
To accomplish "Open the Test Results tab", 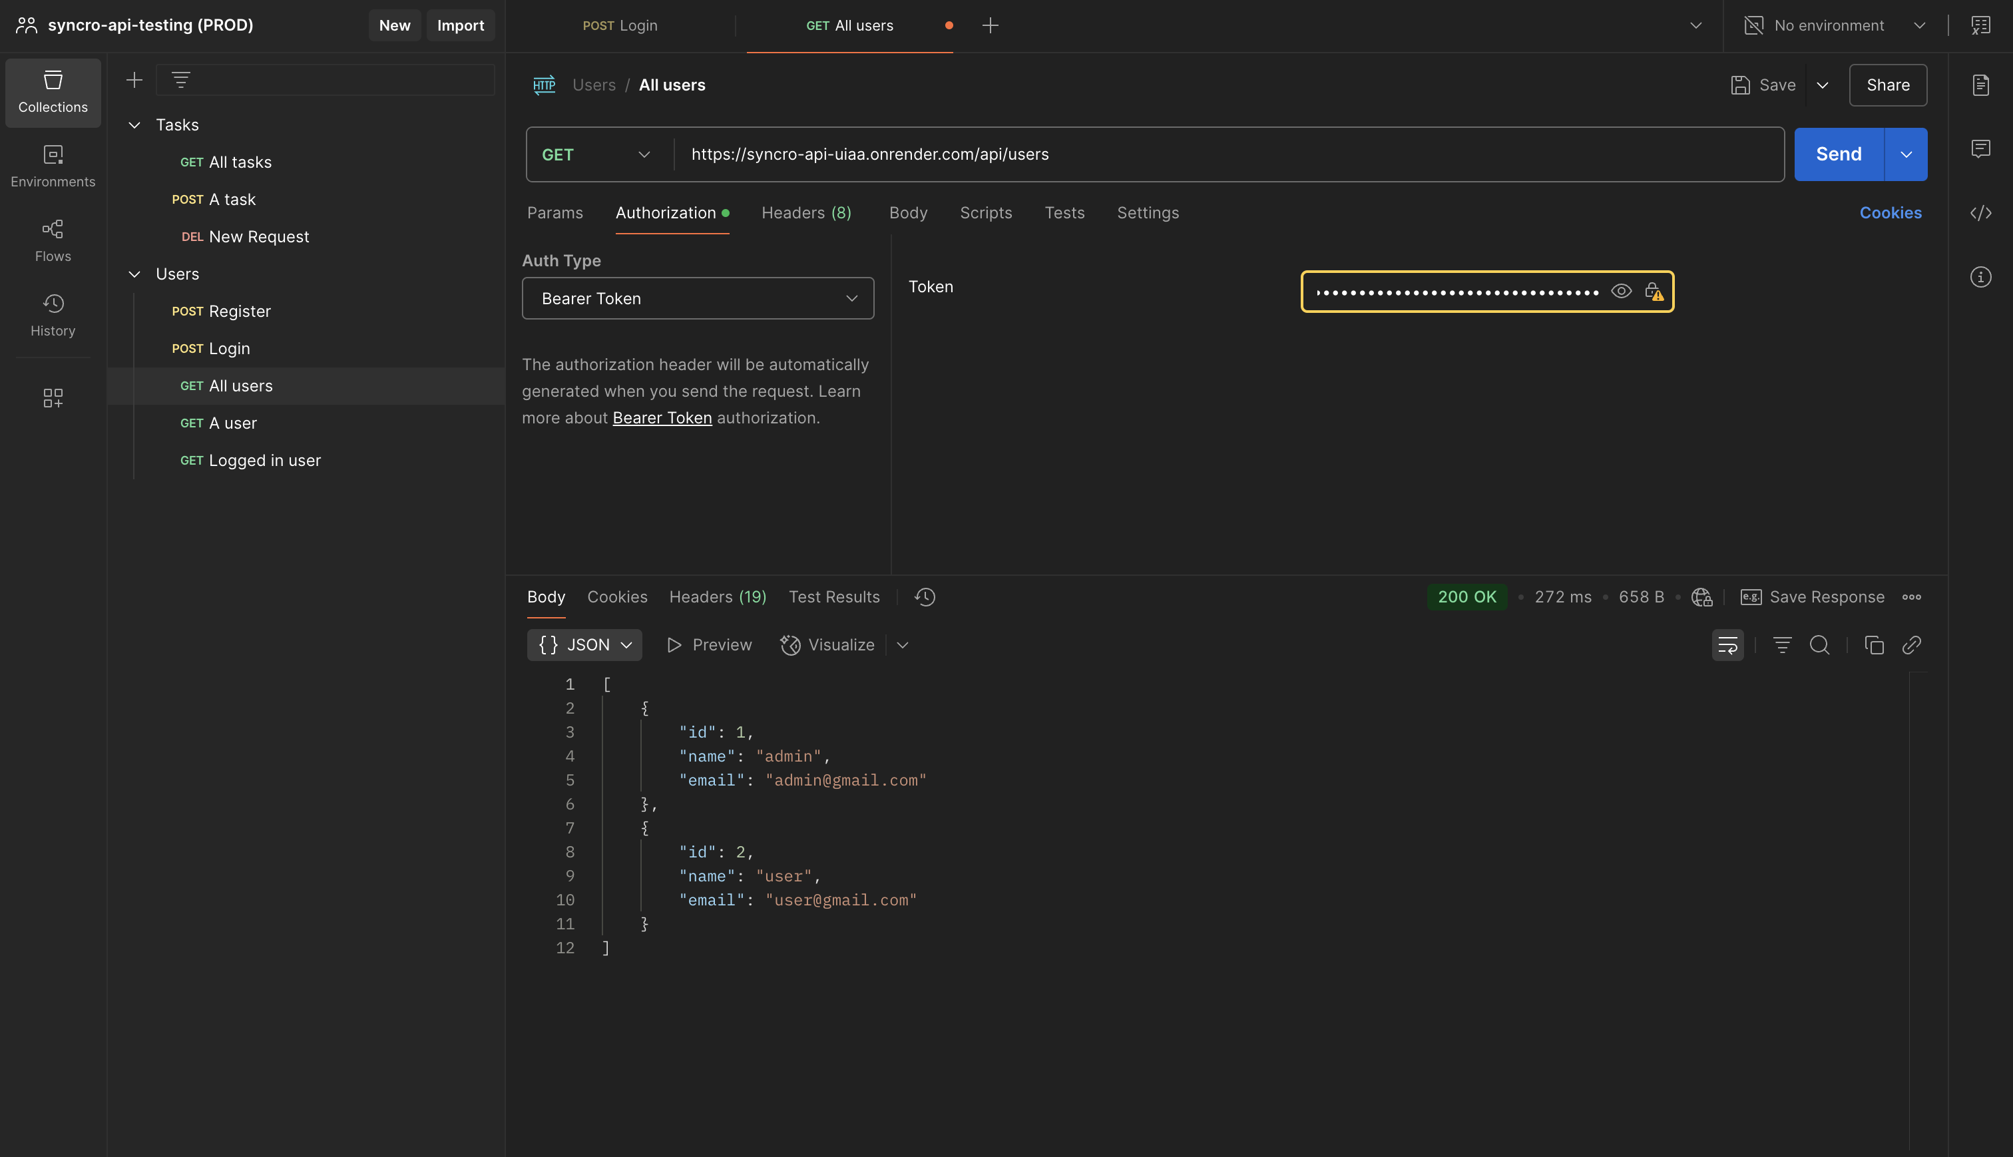I will click(834, 596).
